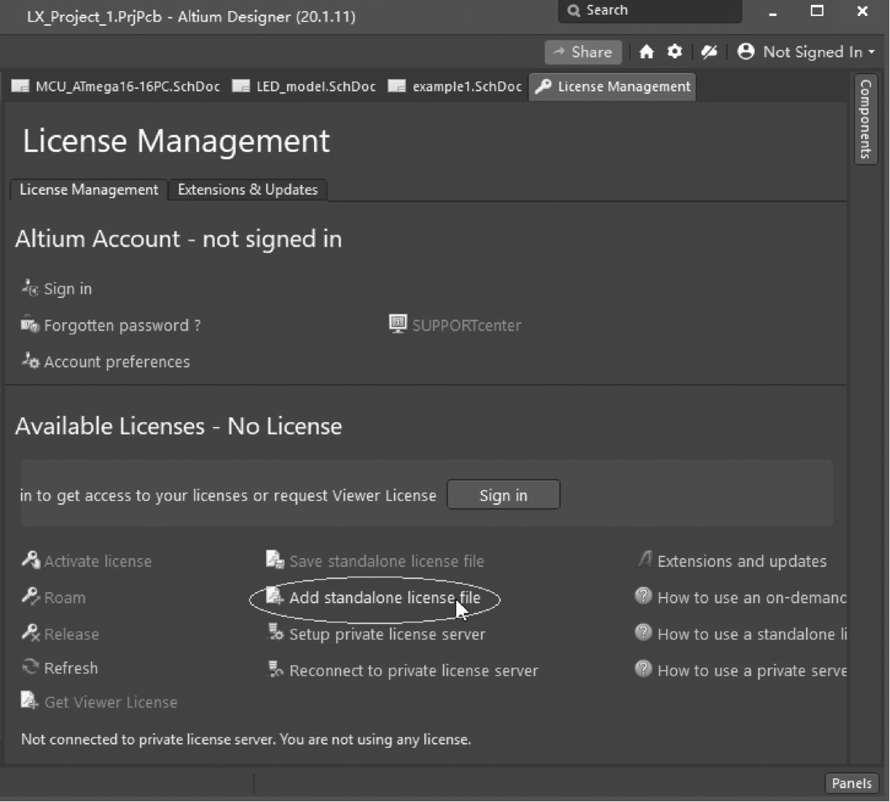Expand the Not Signed In dropdown
The image size is (890, 802).
807,52
